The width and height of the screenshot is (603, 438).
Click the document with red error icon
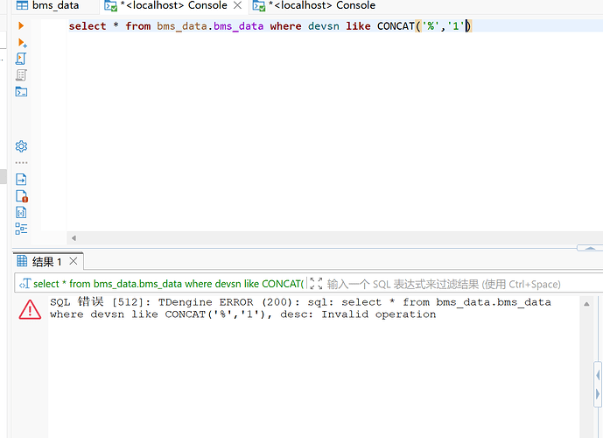point(22,196)
